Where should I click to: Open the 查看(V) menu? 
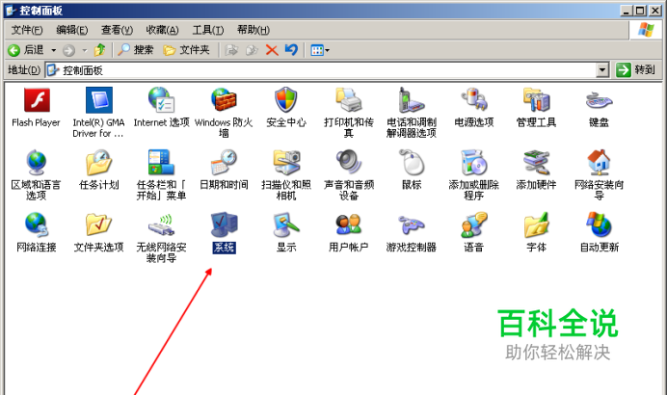coord(117,30)
